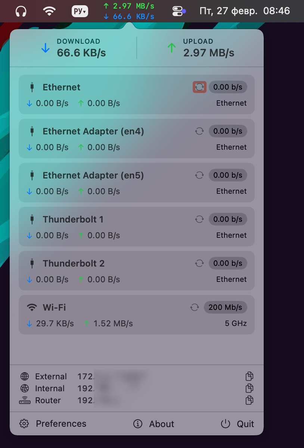This screenshot has height=448, width=304.
Task: Open Control Center in the menu bar
Action: click(x=179, y=11)
